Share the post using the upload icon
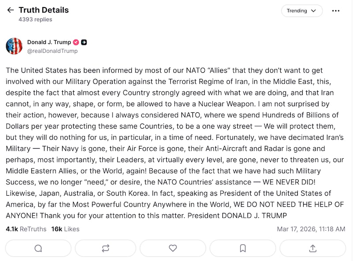Viewport: 353px width, 261px height. click(313, 248)
